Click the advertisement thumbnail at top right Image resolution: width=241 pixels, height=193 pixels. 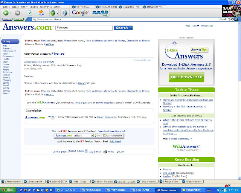[231, 11]
